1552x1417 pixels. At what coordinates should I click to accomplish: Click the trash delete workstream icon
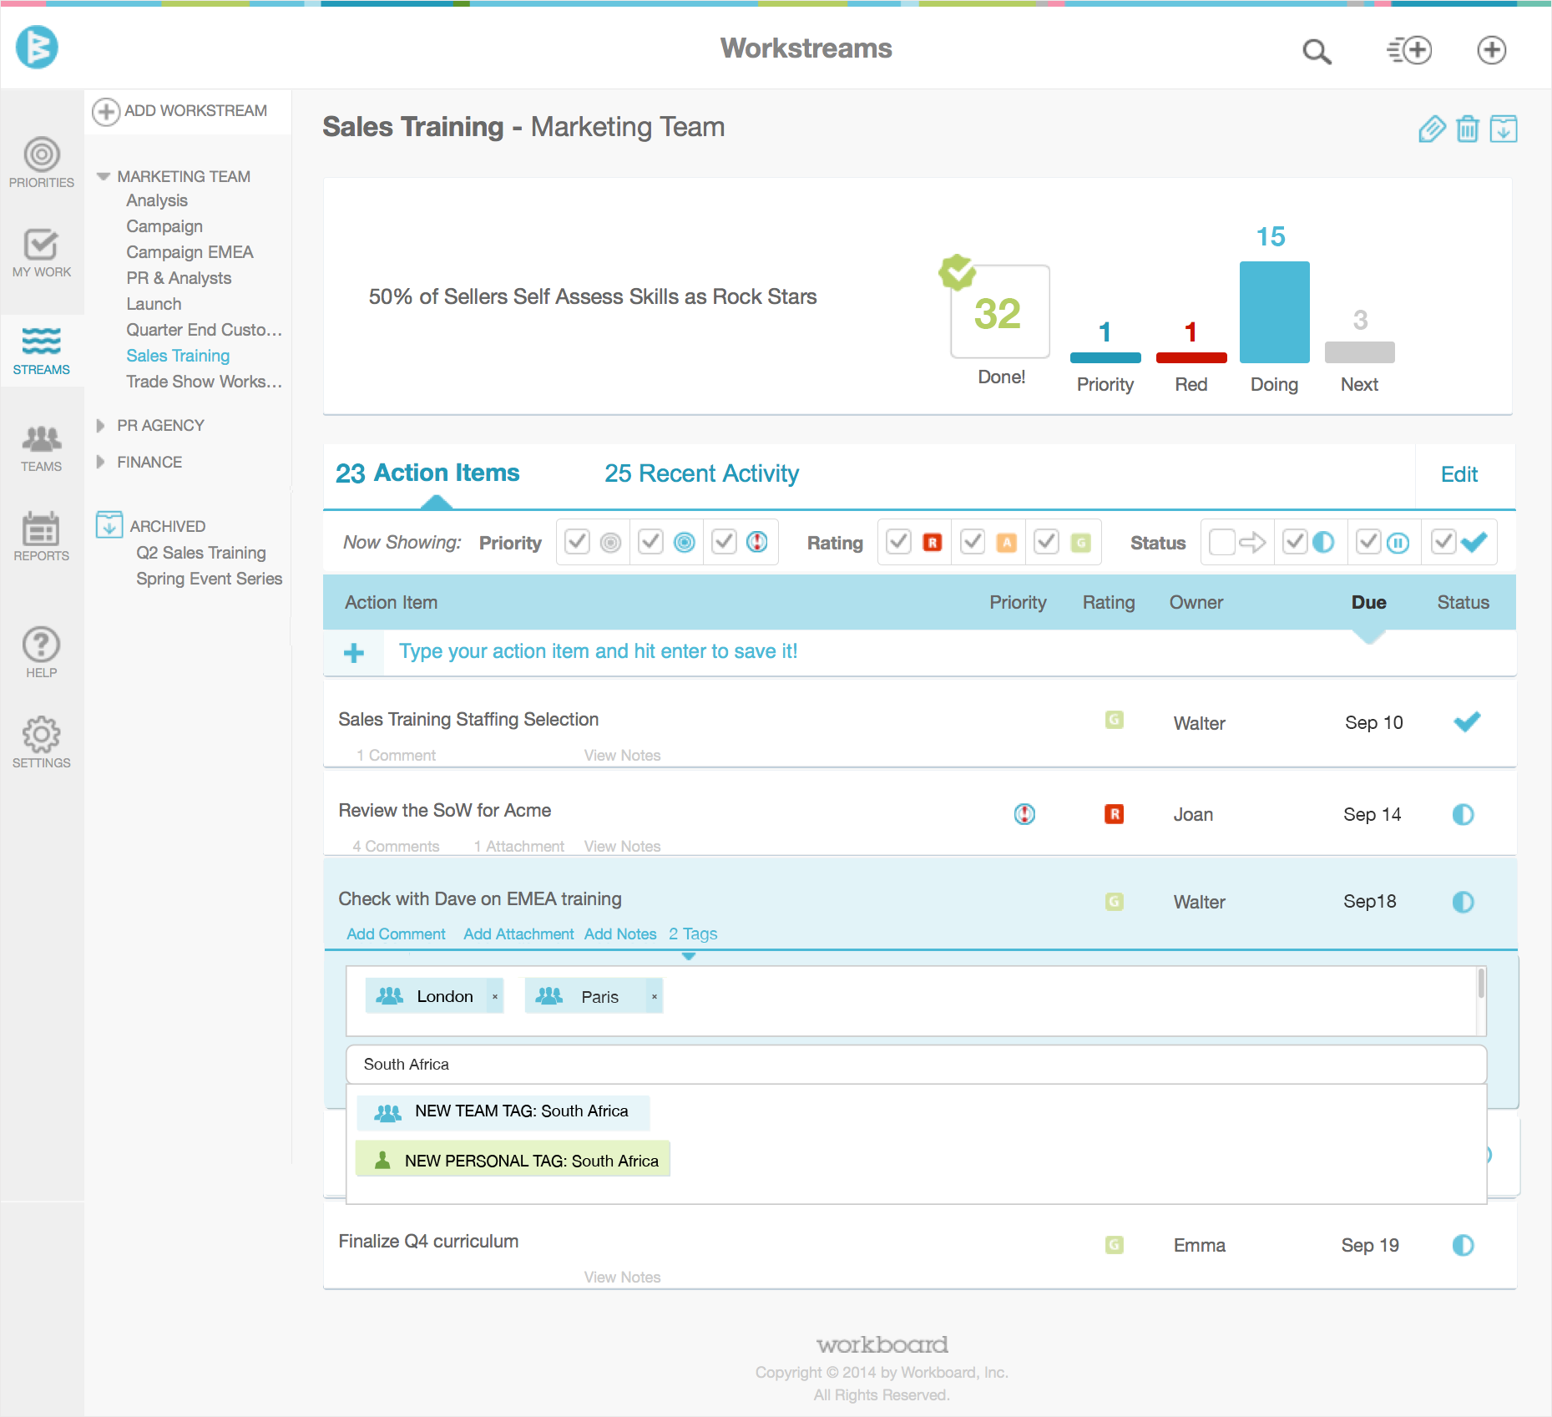1467,129
